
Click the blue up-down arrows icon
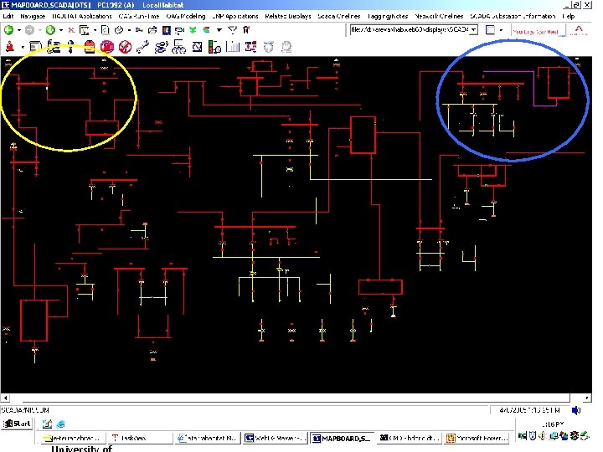click(x=70, y=47)
